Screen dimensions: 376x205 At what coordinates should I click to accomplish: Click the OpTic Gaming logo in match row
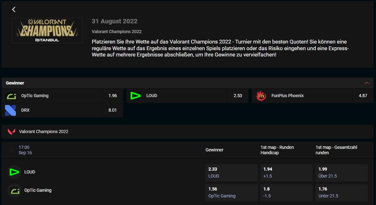coord(14,190)
